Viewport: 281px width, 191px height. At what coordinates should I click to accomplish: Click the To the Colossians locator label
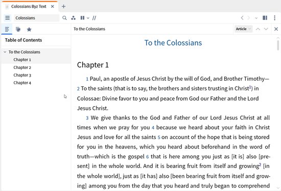[x=89, y=29]
